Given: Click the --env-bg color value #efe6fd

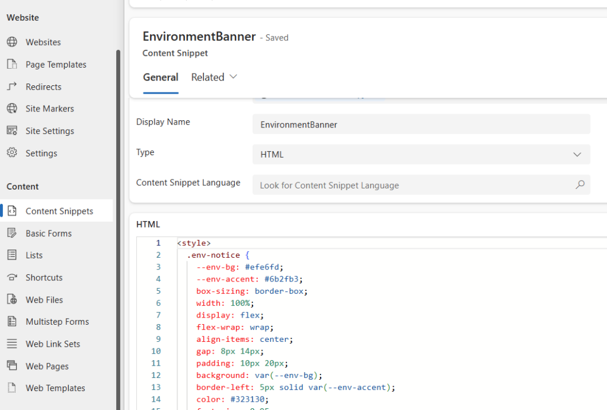Looking at the screenshot, I should pos(261,267).
